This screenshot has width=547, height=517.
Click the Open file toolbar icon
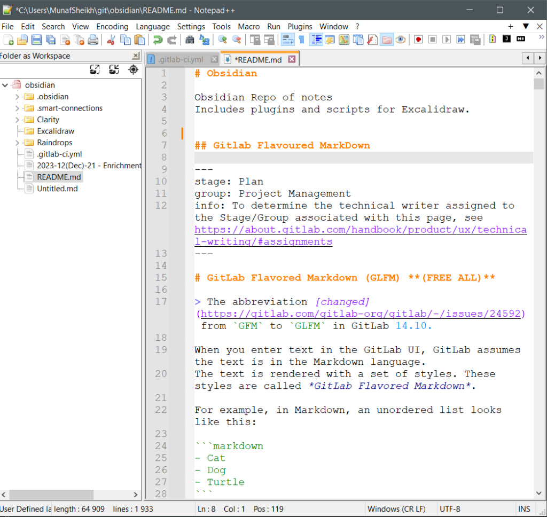tap(22, 40)
